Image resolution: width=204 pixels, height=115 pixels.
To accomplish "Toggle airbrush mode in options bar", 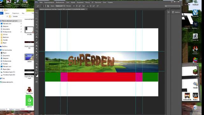I will click(93, 6).
